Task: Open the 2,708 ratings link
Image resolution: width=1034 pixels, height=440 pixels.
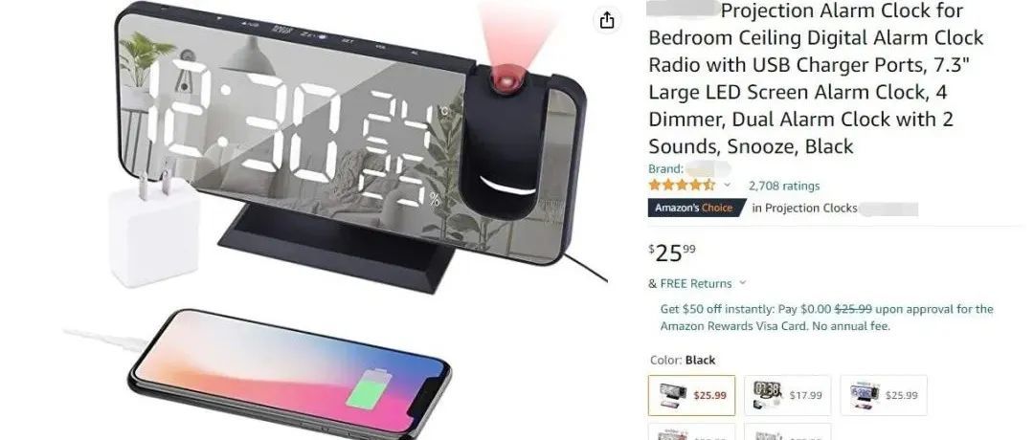Action: [x=784, y=186]
